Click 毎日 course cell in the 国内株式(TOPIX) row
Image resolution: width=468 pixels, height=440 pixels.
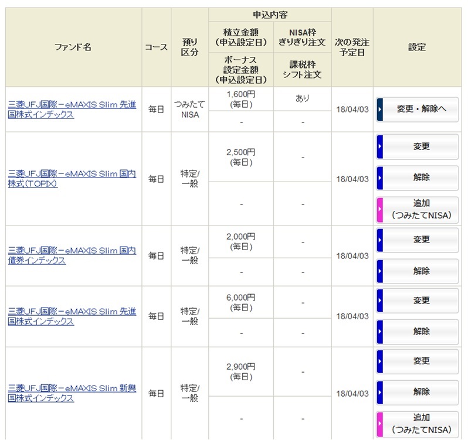tap(157, 179)
